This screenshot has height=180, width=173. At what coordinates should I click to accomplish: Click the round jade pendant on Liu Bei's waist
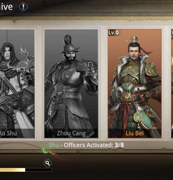pyautogui.click(x=138, y=117)
